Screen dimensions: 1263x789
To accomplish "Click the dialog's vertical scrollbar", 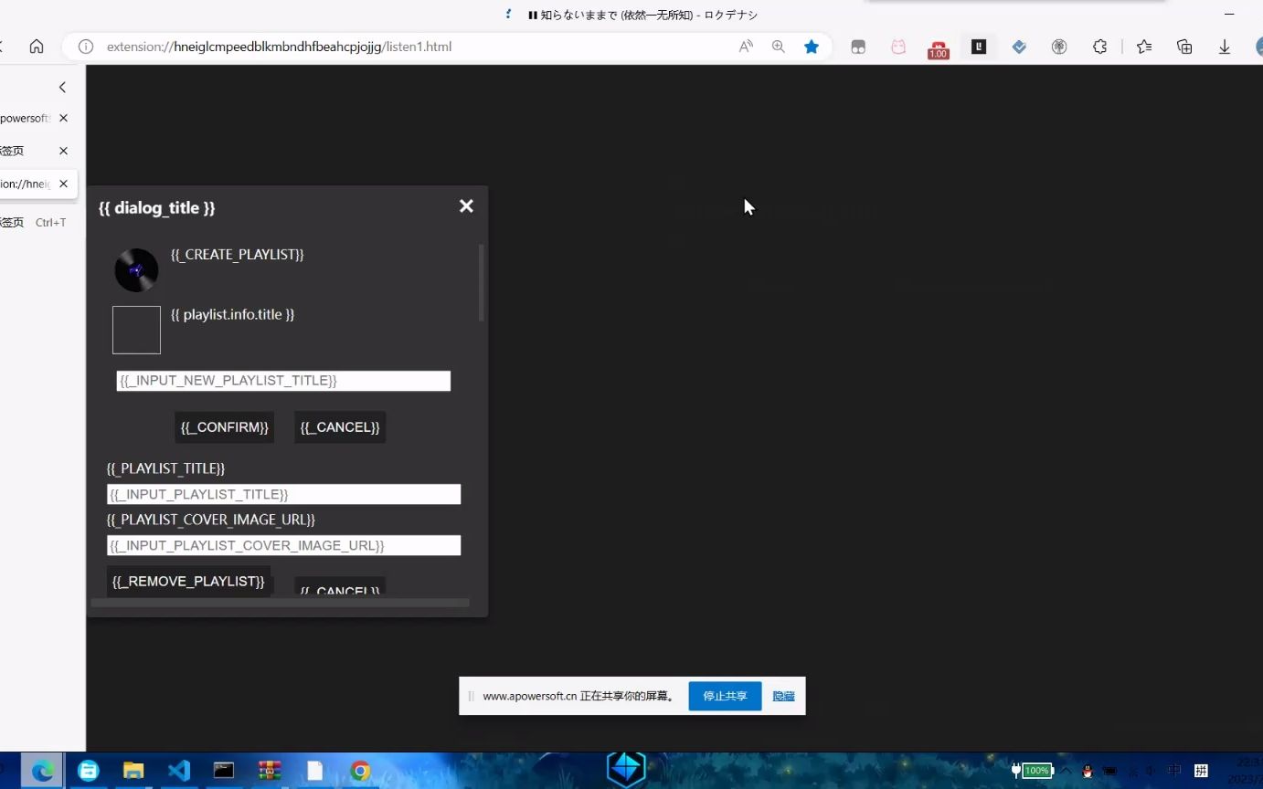I will coord(482,282).
